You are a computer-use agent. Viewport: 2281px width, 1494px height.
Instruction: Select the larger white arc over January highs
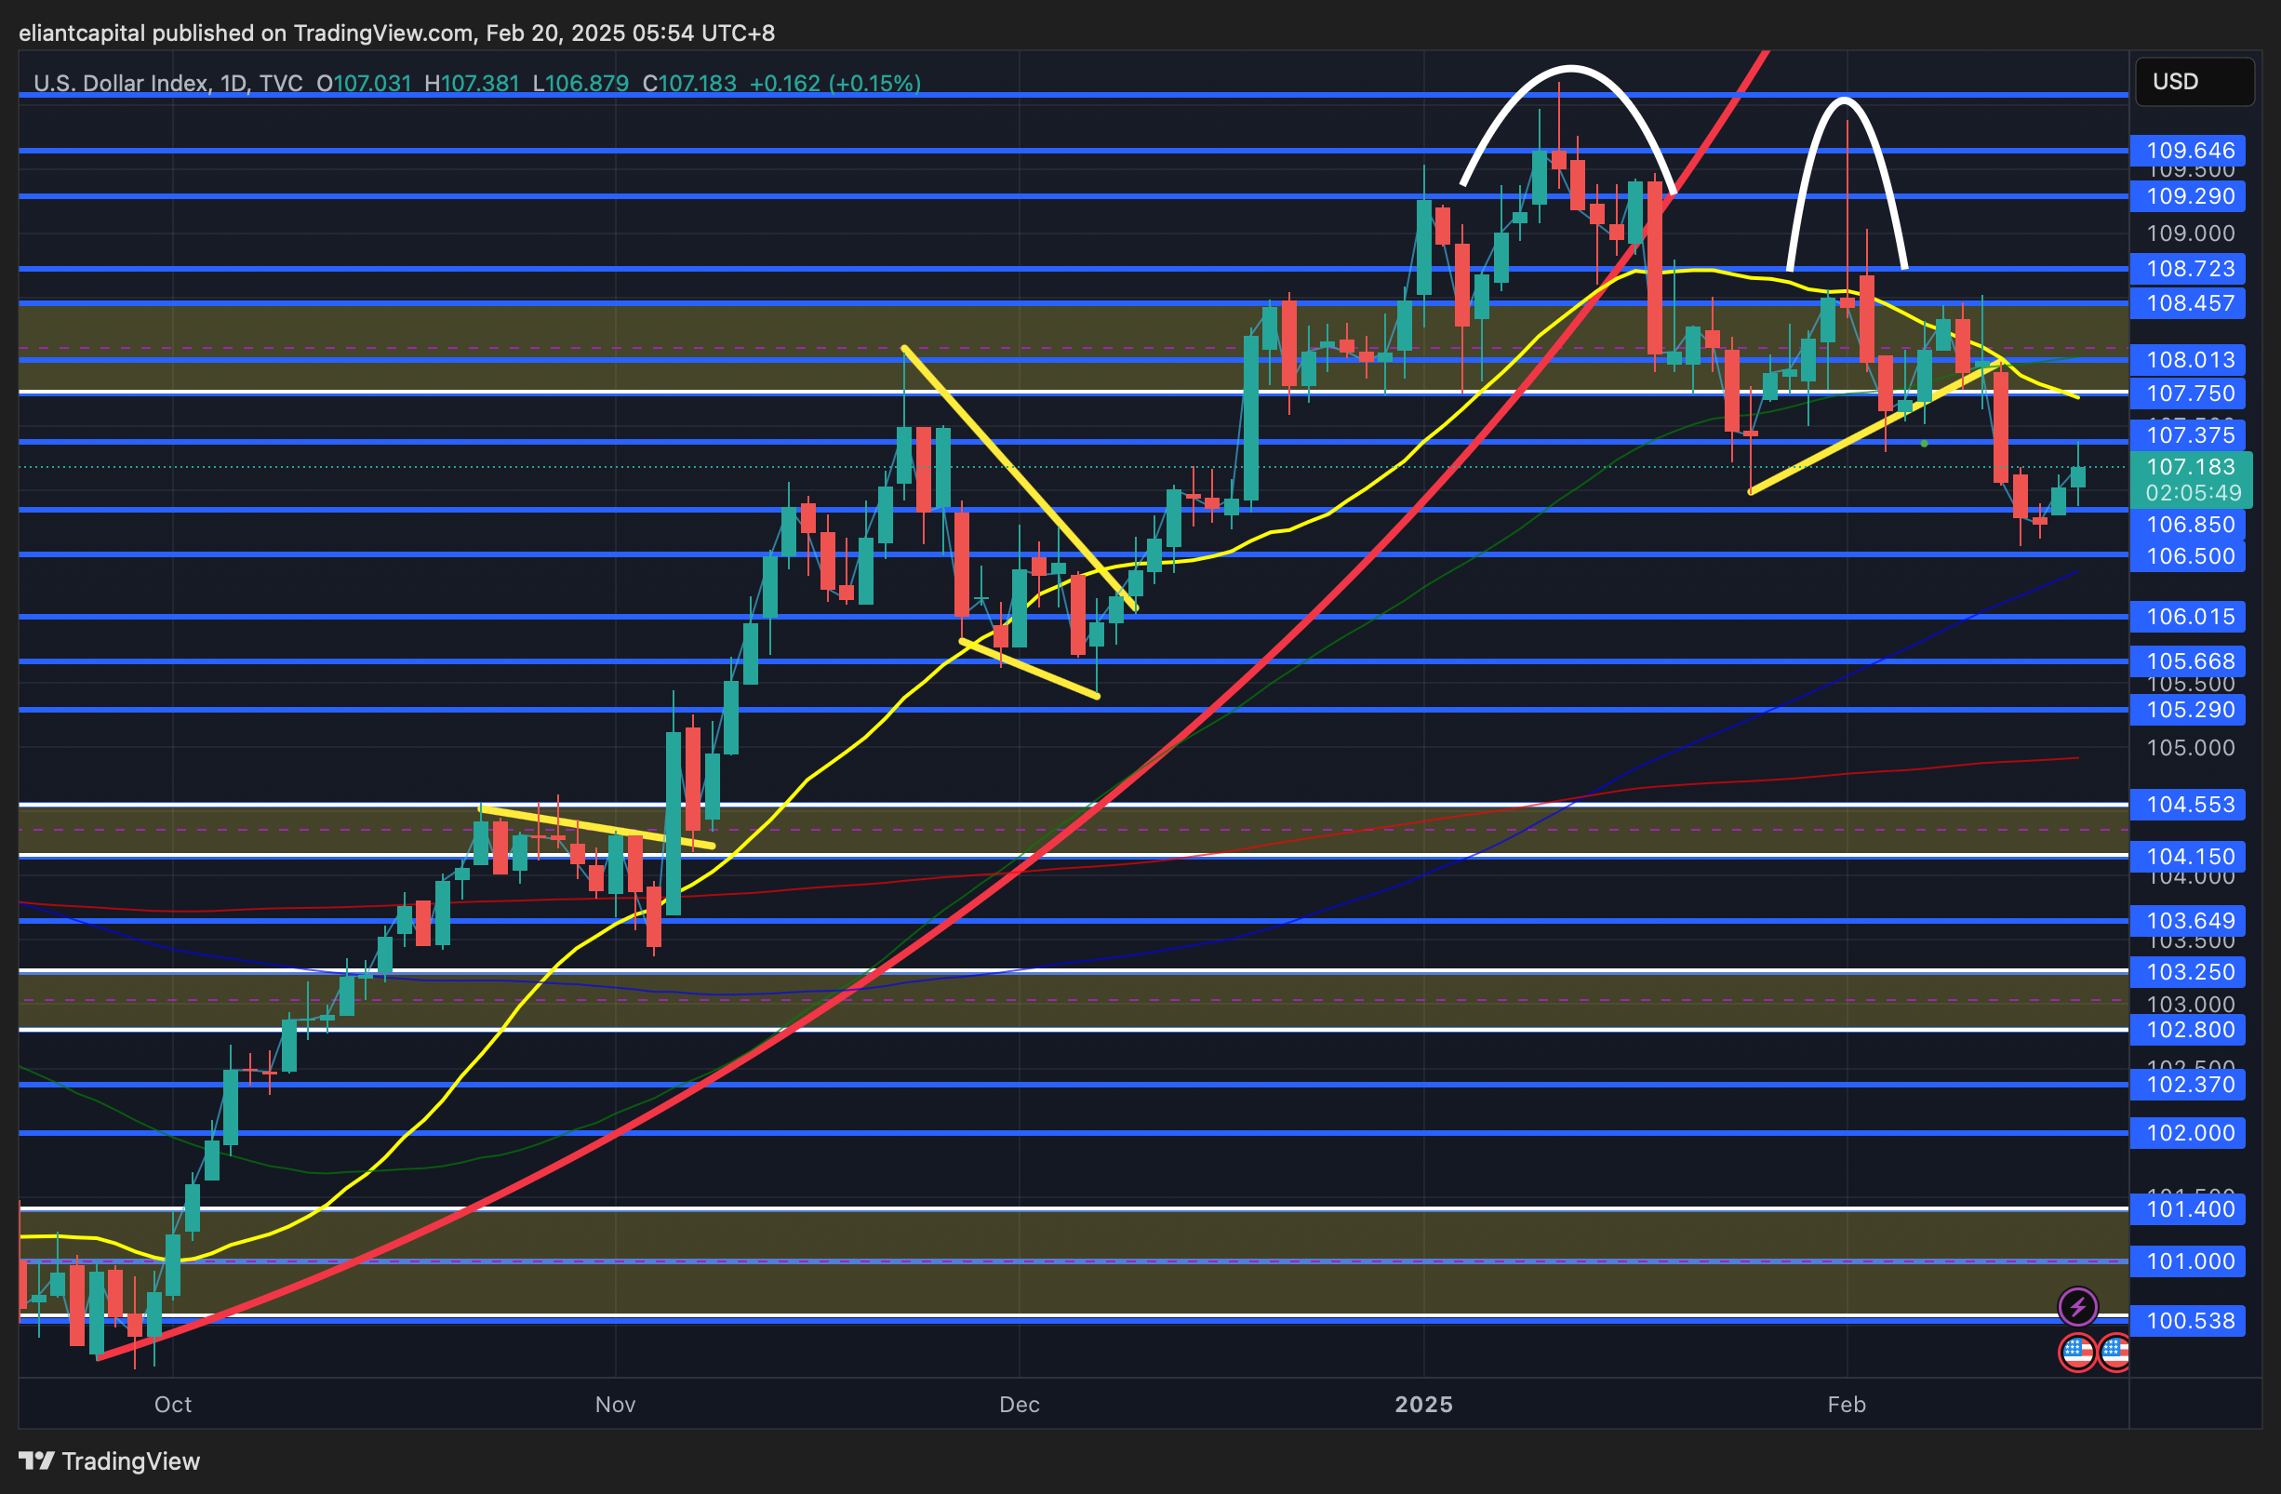(1570, 67)
